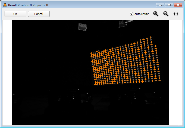185x128 pixels.
Task: Click the zoom in magnifier icon
Action: coord(156,14)
